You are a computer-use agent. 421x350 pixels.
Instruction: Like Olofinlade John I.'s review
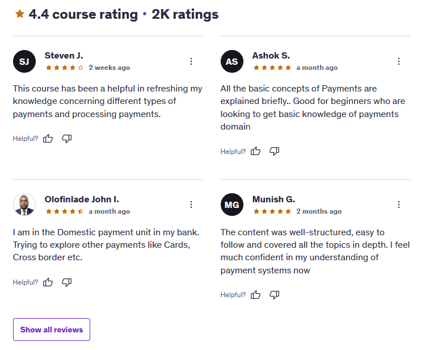click(x=48, y=282)
